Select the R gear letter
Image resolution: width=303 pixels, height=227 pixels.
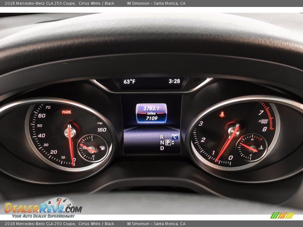coord(162,137)
